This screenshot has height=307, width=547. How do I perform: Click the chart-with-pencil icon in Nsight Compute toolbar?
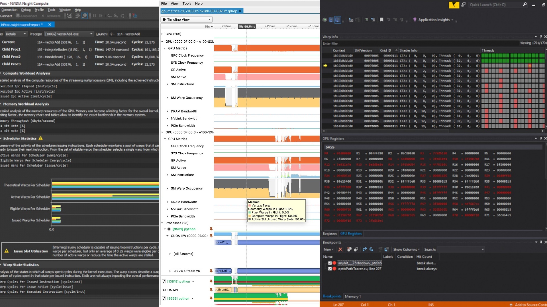click(x=69, y=16)
